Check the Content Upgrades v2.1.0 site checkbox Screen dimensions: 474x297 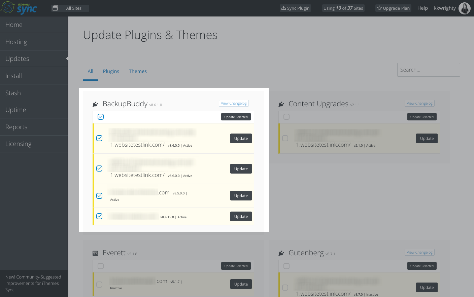tap(285, 138)
